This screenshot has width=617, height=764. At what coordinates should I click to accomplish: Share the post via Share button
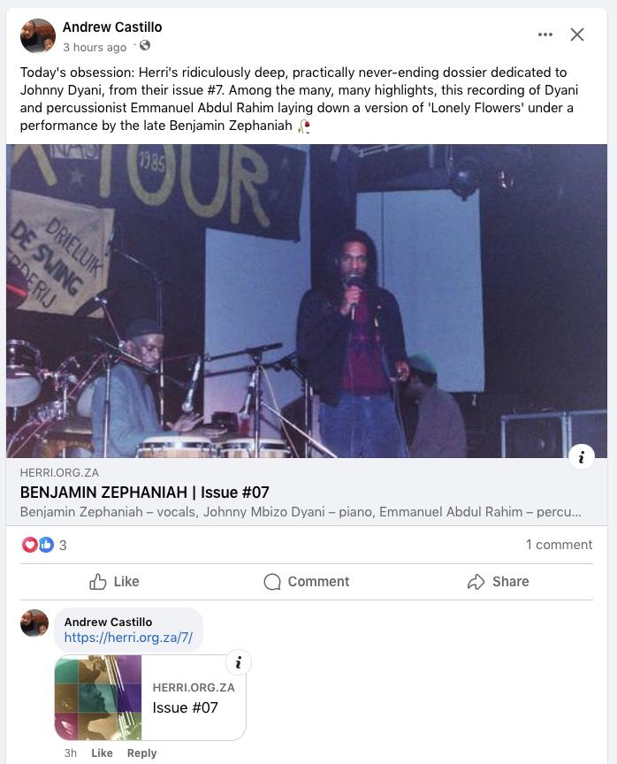[499, 582]
